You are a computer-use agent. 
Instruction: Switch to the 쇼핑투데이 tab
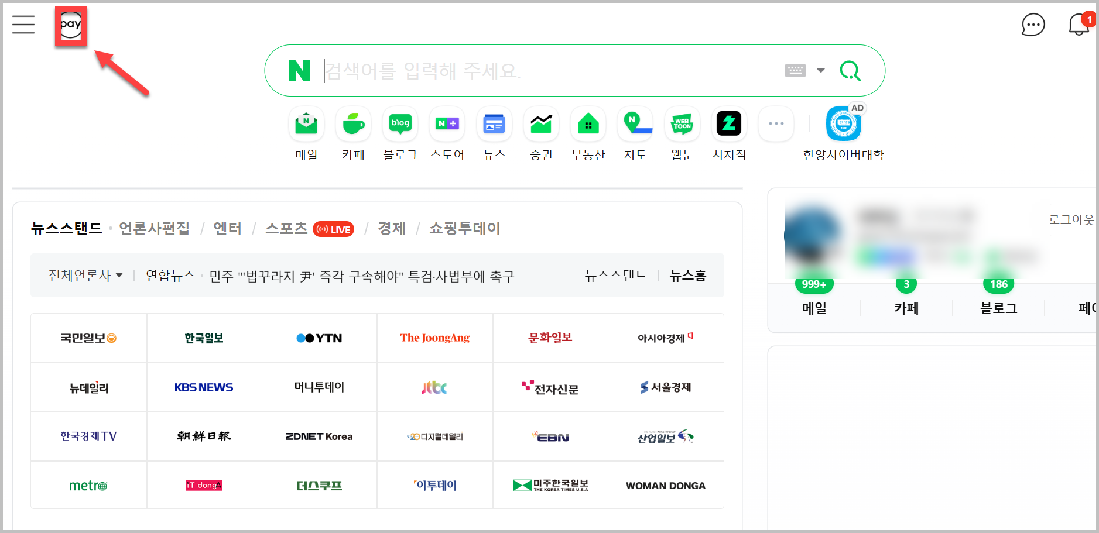pos(465,228)
